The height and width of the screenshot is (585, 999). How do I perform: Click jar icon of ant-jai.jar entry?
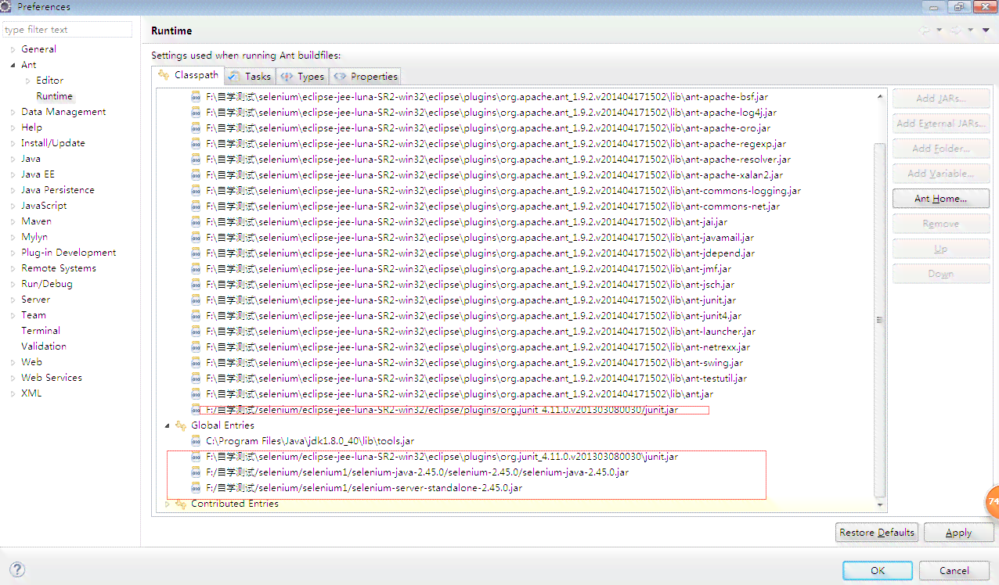tap(196, 222)
